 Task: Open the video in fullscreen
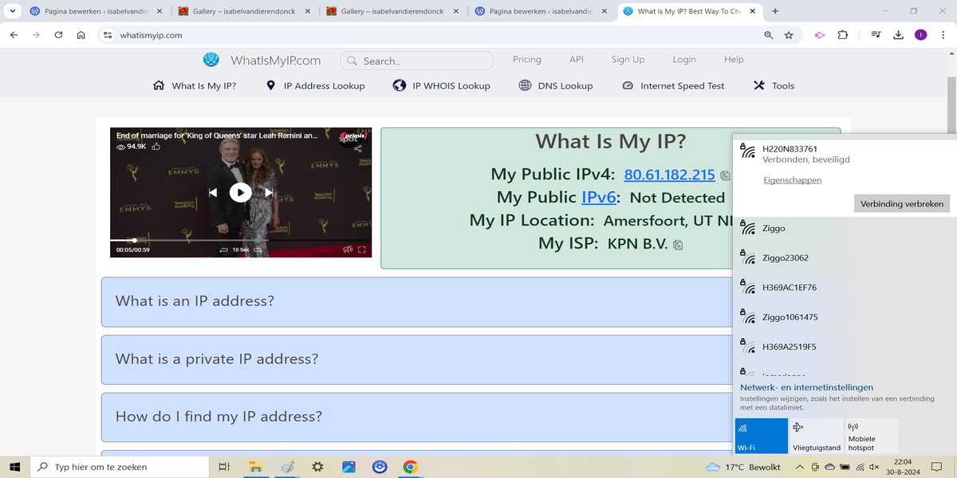[x=362, y=249]
